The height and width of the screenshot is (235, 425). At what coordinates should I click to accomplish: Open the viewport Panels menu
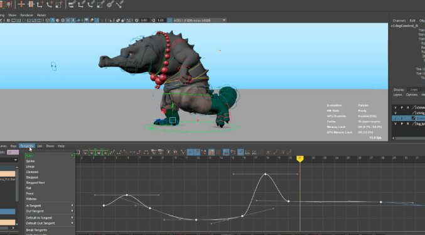(x=41, y=15)
